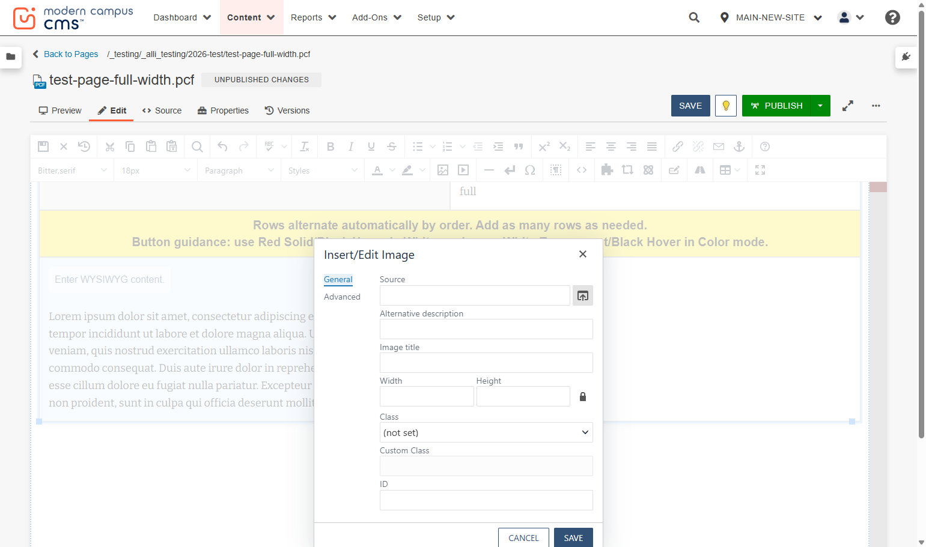Screen dimensions: 926x547
Task: Open the Versions tab
Action: [287, 110]
